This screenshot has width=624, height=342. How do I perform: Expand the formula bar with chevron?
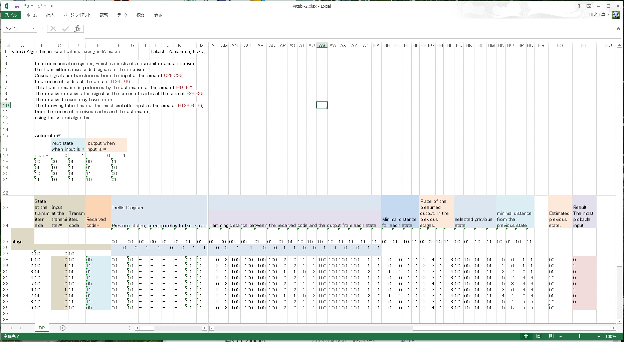tap(618, 29)
